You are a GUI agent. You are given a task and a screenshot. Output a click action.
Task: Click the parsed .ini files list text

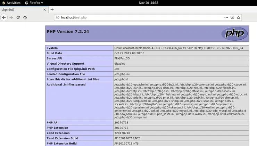tap(181, 101)
